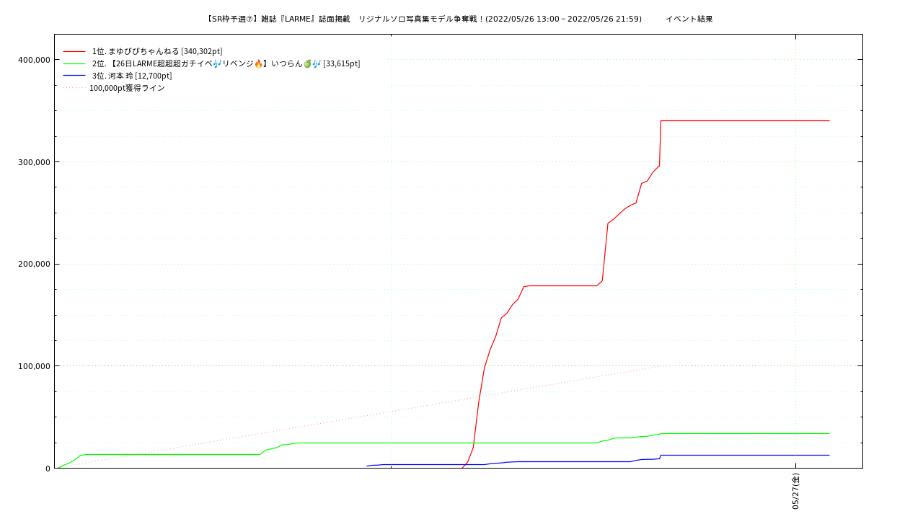The image size is (923, 519).
Task: Click the 400,000 y-axis label
Action: click(34, 60)
